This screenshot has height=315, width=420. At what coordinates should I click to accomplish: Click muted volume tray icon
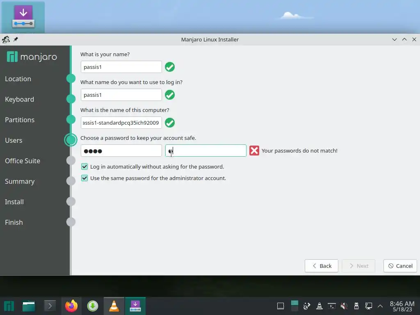click(x=344, y=306)
